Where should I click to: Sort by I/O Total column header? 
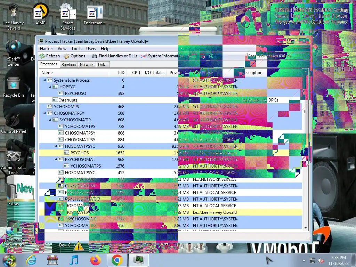tap(155, 73)
